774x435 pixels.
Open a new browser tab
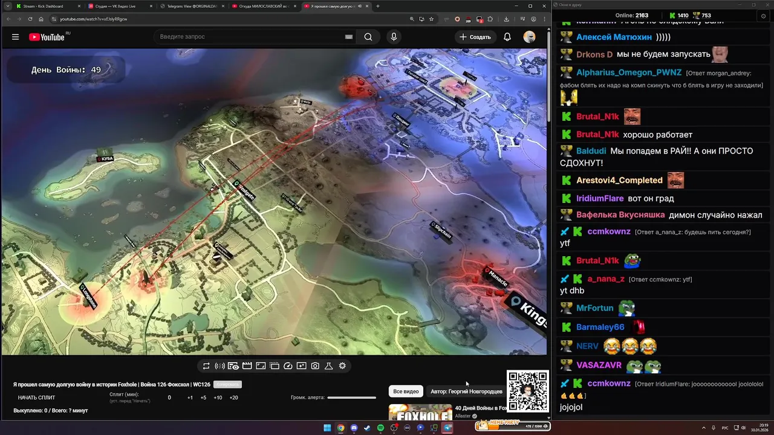378,6
